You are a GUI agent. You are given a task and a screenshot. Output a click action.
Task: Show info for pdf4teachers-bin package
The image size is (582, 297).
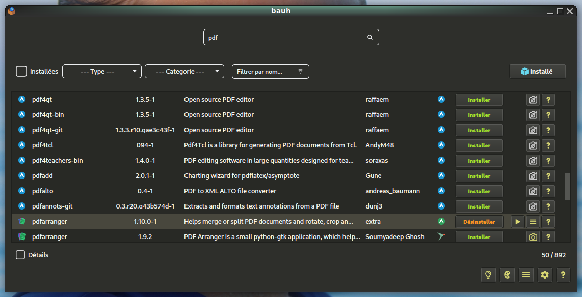548,160
